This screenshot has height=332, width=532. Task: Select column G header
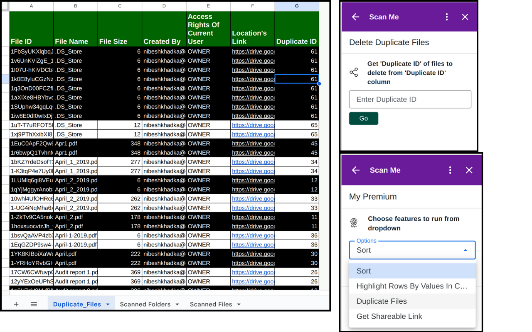point(297,6)
